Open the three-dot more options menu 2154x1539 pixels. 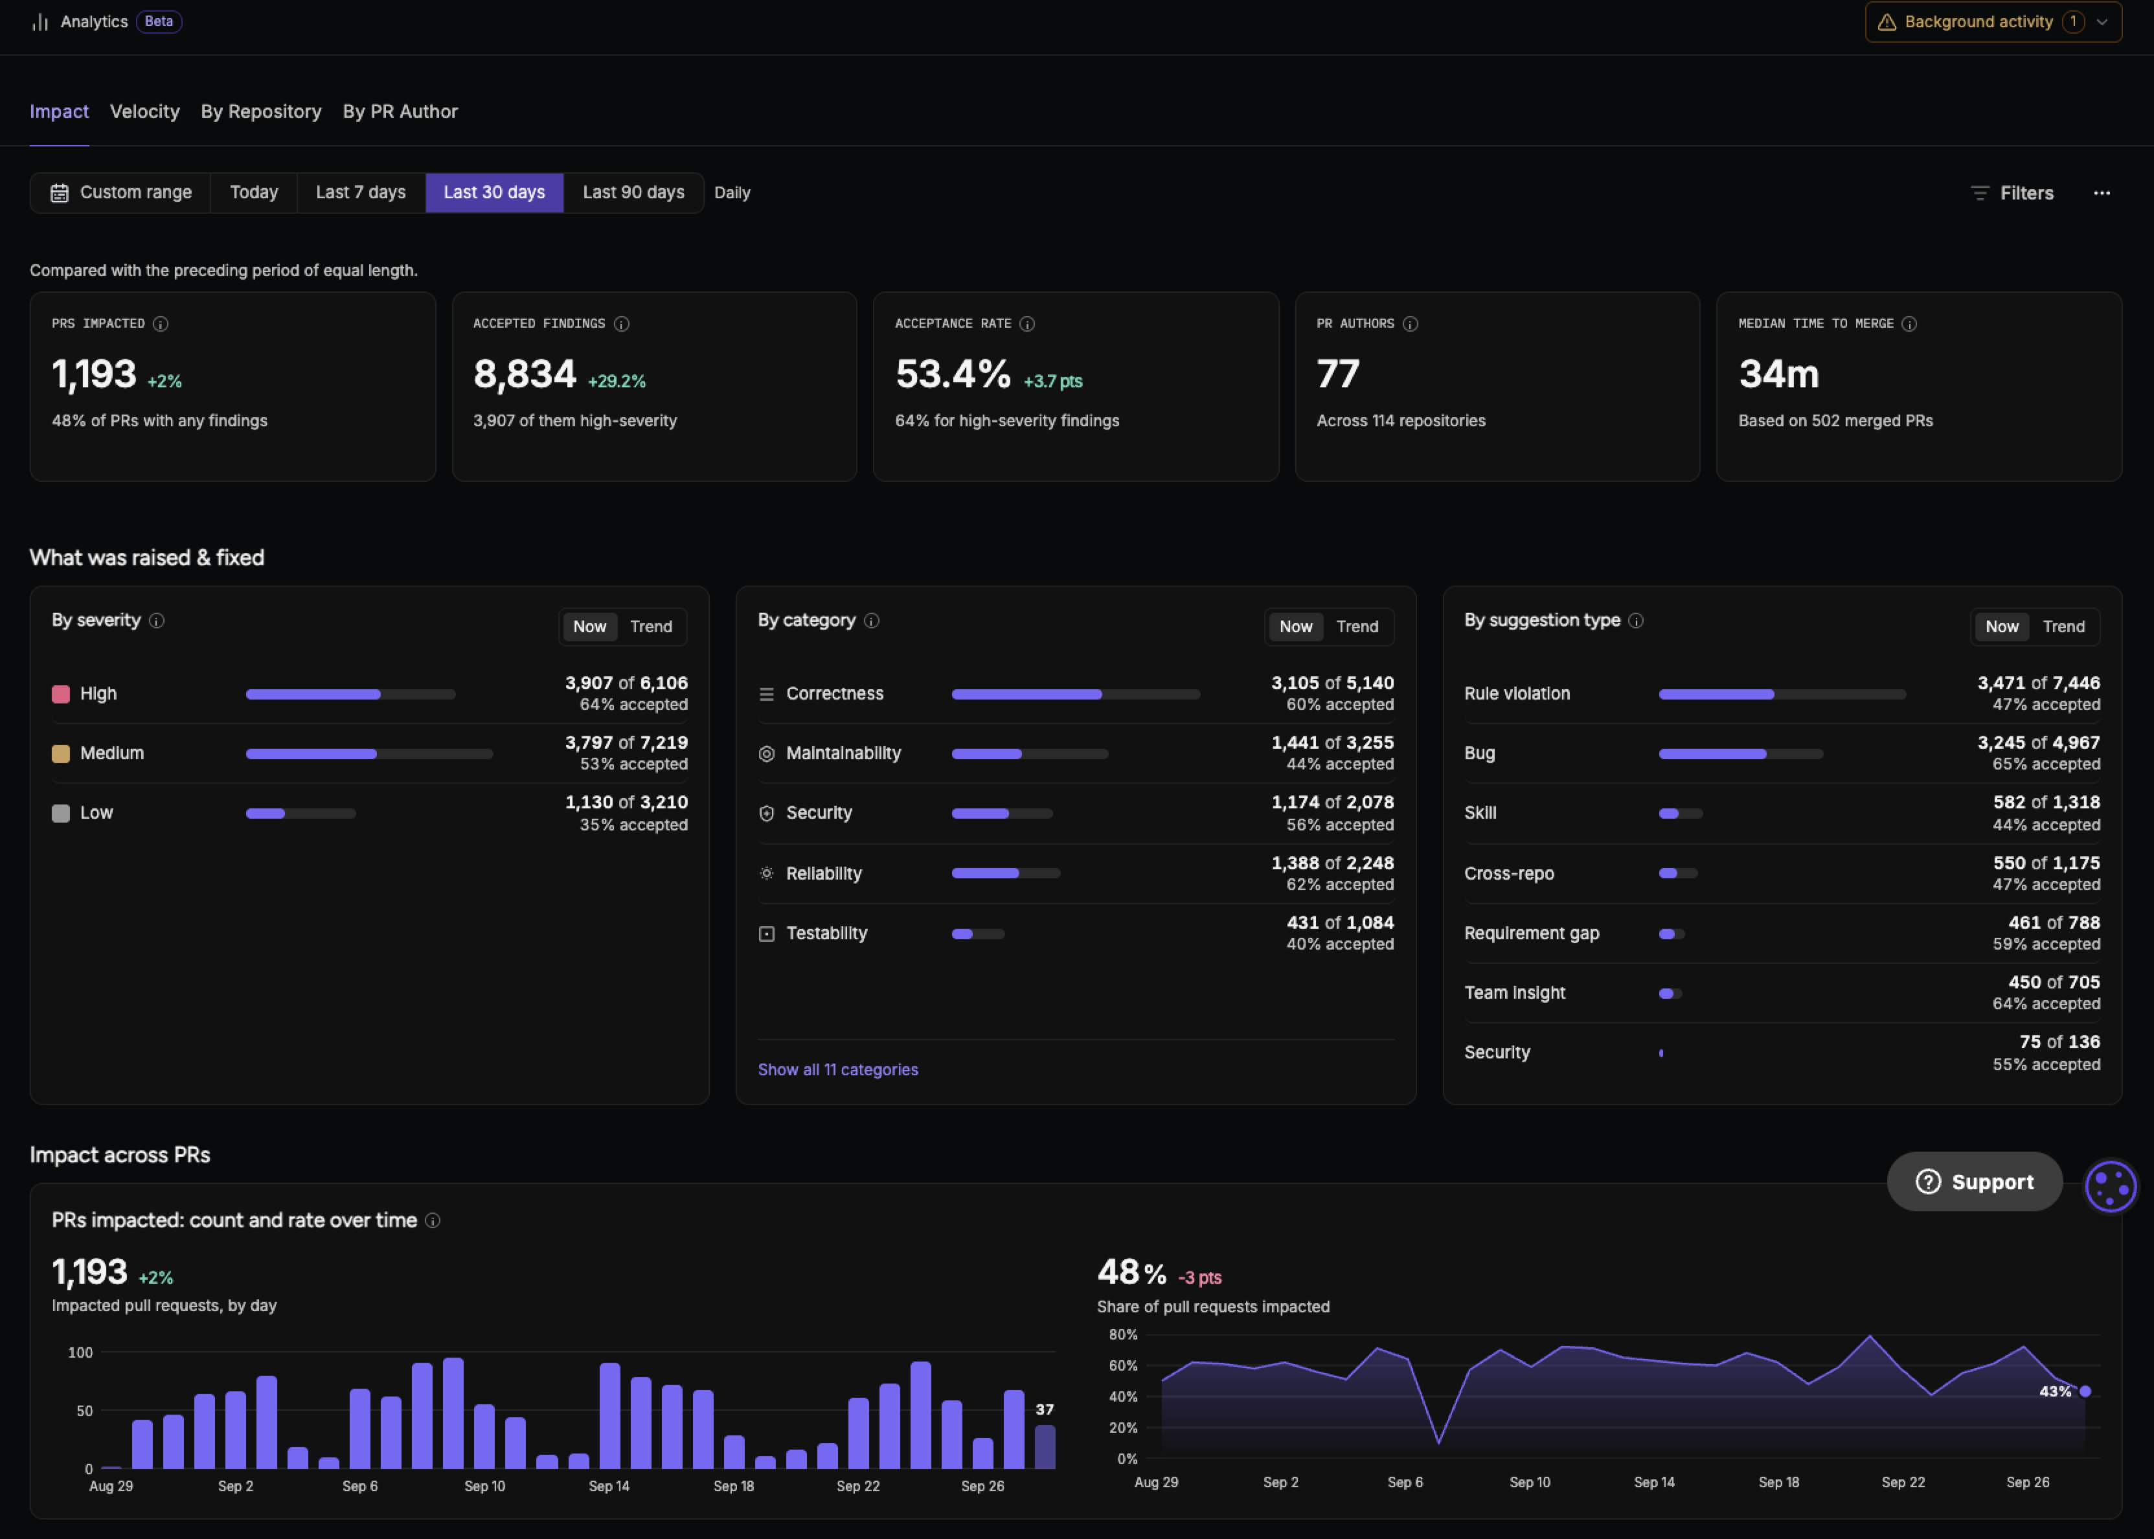click(2102, 192)
